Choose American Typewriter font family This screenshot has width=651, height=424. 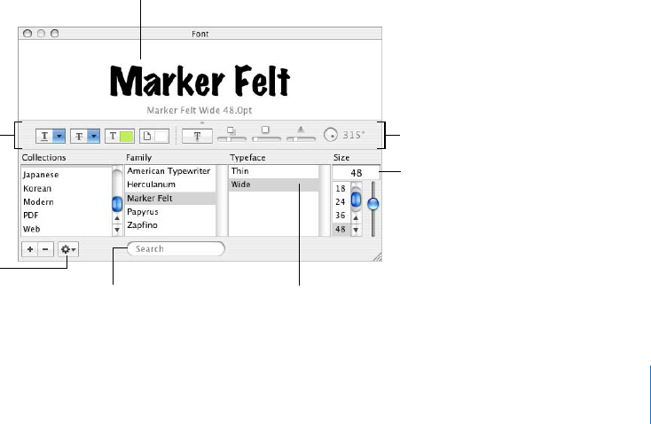pyautogui.click(x=170, y=171)
